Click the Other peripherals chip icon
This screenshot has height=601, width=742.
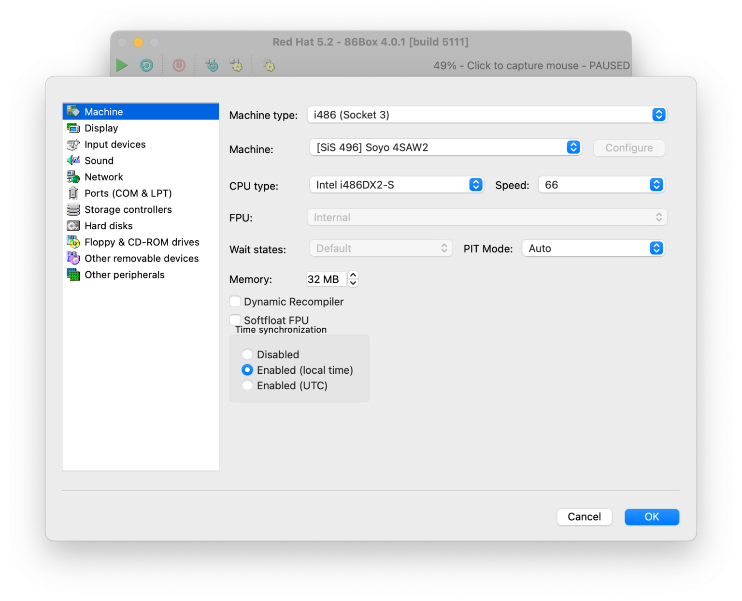(x=73, y=275)
